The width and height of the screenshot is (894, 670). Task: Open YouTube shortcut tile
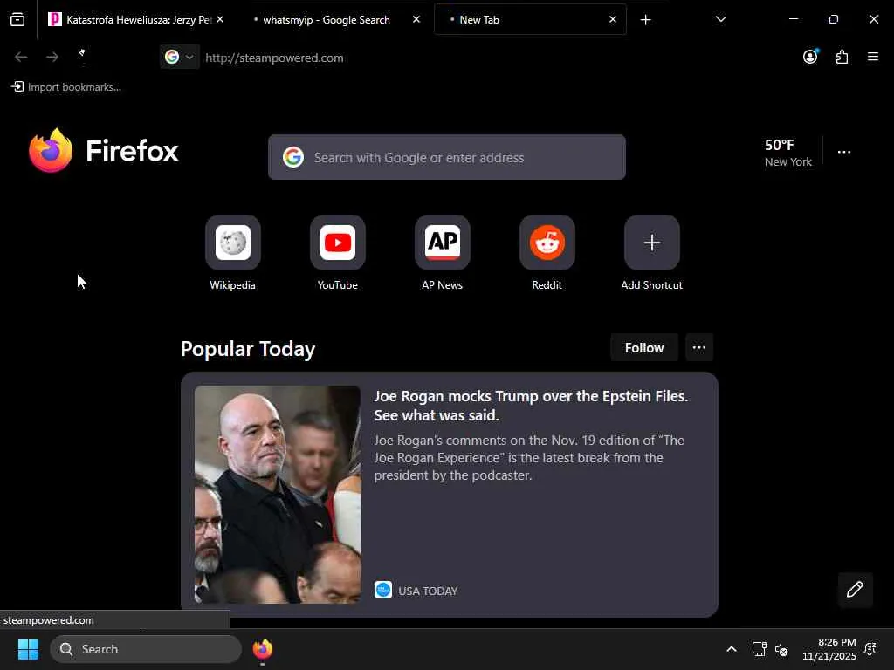pyautogui.click(x=338, y=243)
